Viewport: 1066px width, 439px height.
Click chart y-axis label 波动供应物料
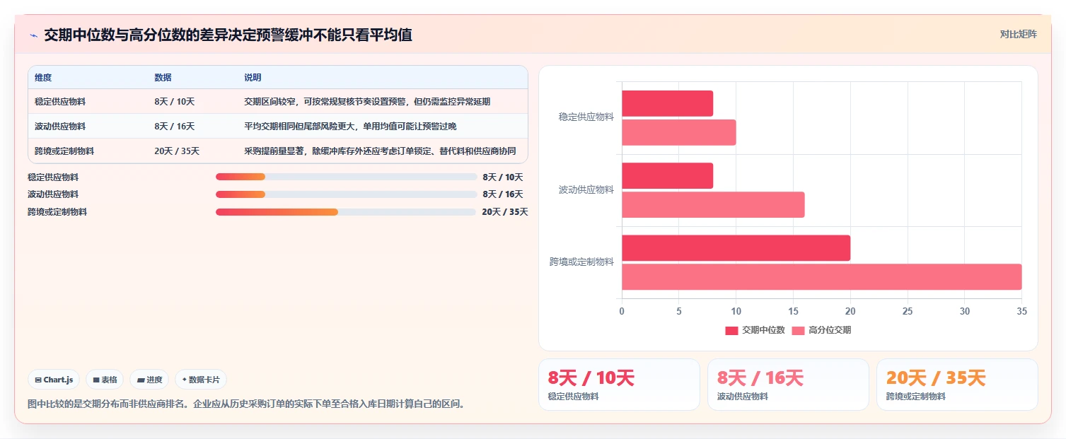pyautogui.click(x=586, y=189)
